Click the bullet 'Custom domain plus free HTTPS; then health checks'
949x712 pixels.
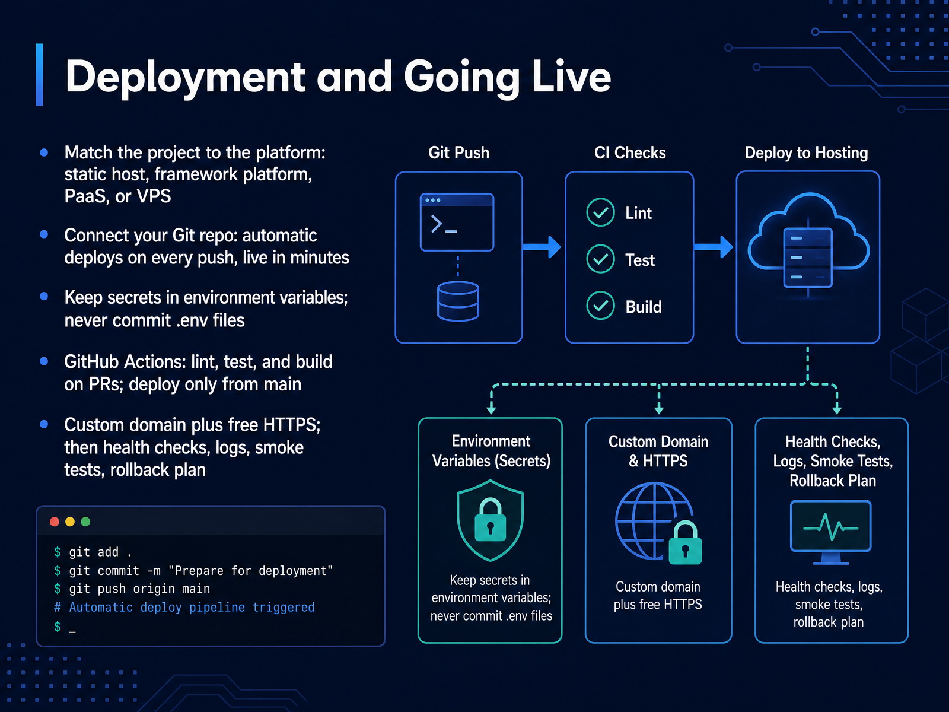(192, 447)
